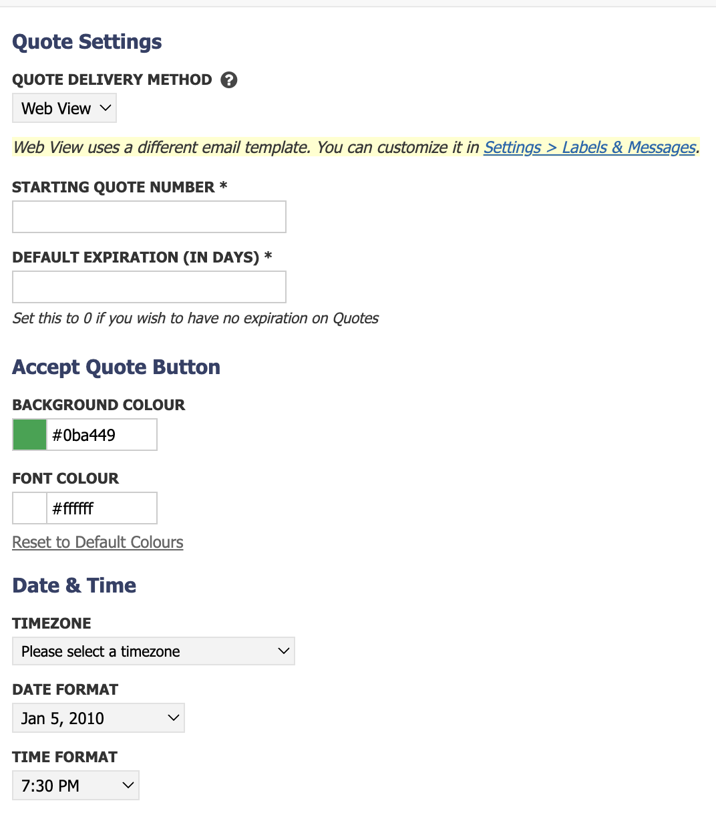Focus the Default Expiration days input field

[150, 287]
